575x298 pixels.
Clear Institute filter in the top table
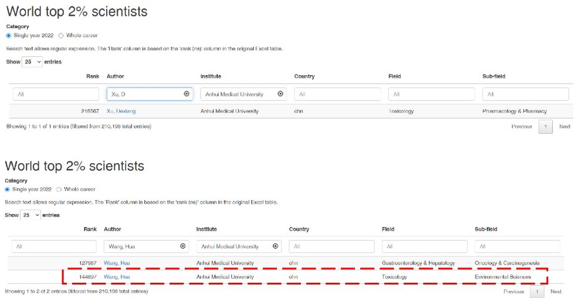point(280,94)
